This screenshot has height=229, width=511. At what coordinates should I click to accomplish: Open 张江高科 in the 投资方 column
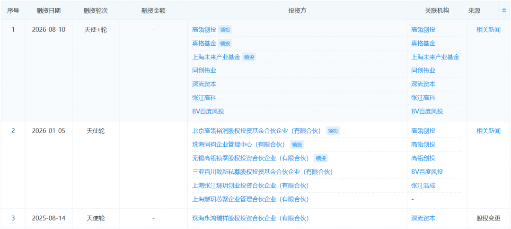click(204, 98)
